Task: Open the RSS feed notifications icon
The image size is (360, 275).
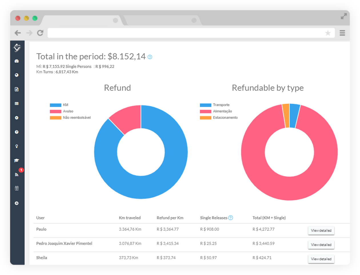Action: point(17,174)
